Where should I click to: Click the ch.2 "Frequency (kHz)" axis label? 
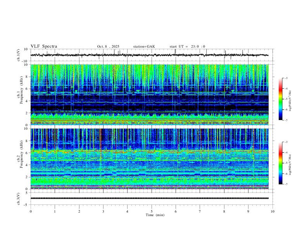click(21, 154)
